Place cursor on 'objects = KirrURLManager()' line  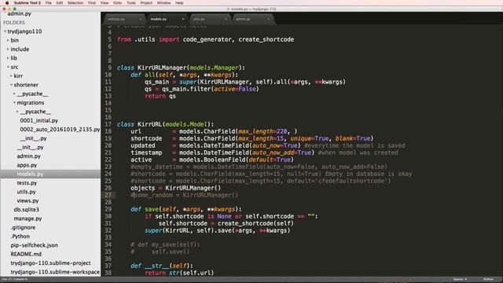(176, 188)
